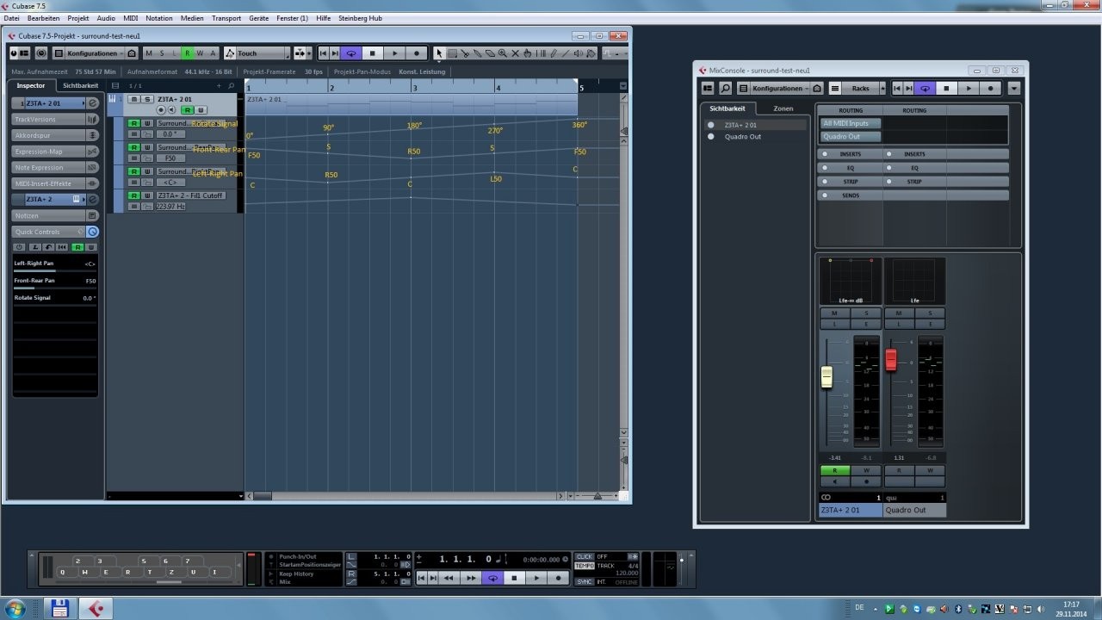Click Play in MixConsole toolbar

click(969, 88)
